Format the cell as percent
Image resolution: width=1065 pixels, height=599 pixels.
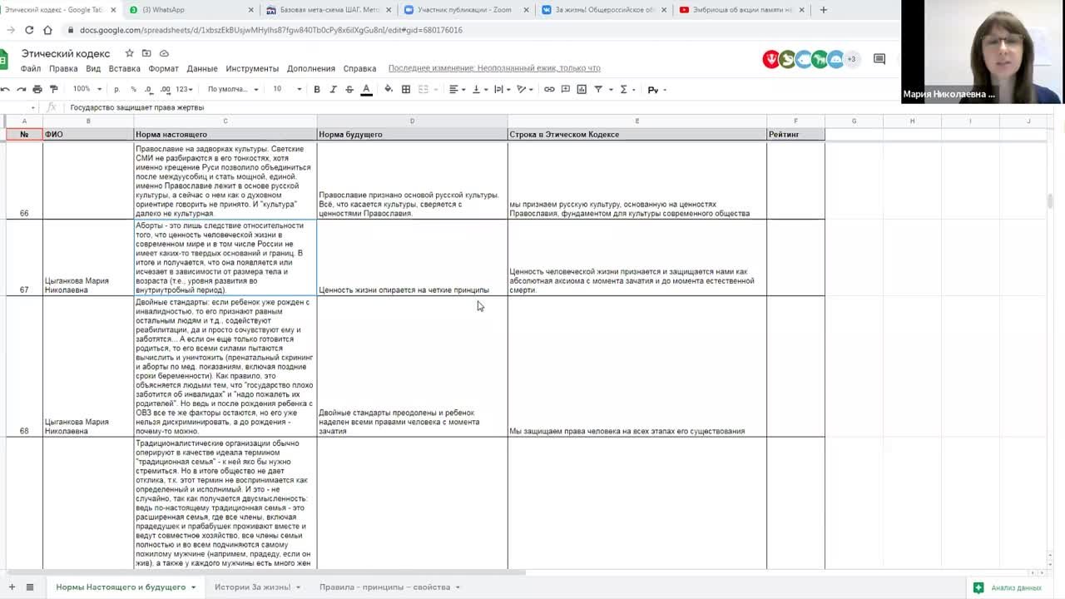(x=133, y=89)
